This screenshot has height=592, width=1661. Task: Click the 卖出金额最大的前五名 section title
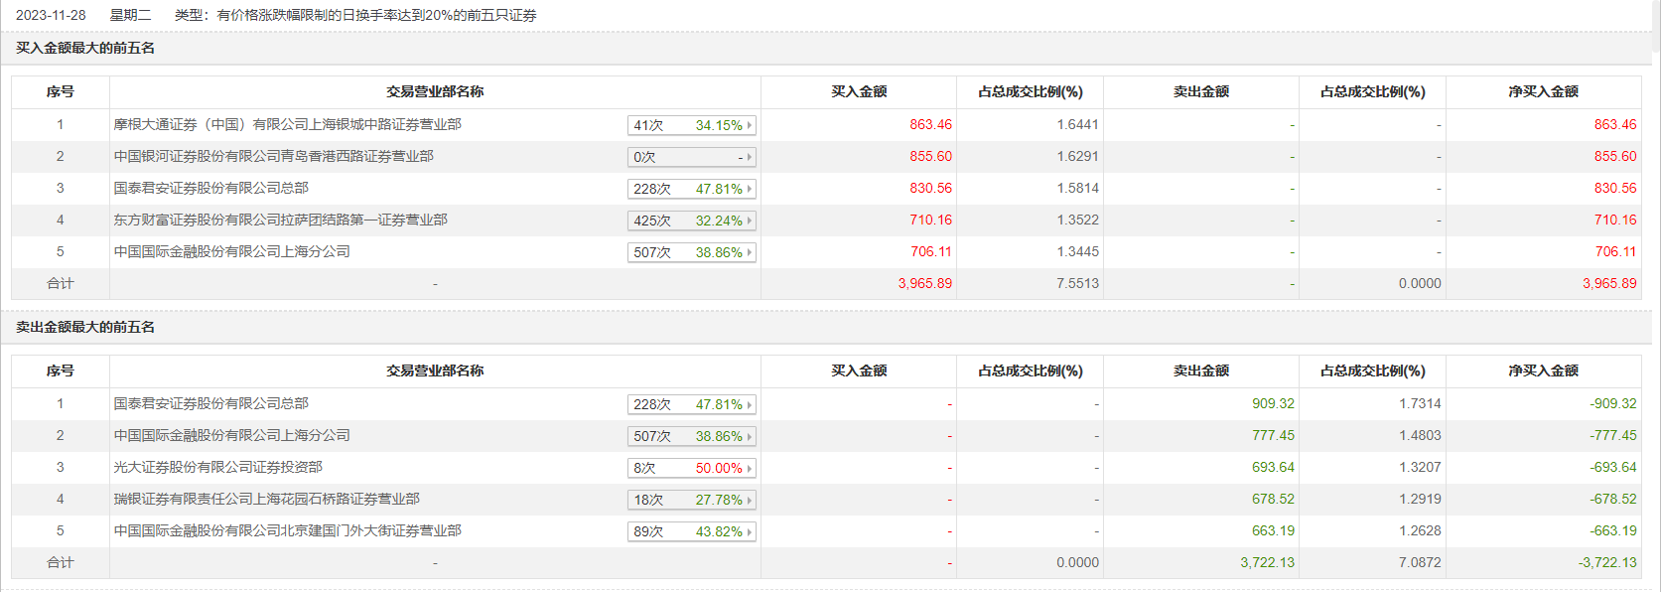[x=85, y=327]
